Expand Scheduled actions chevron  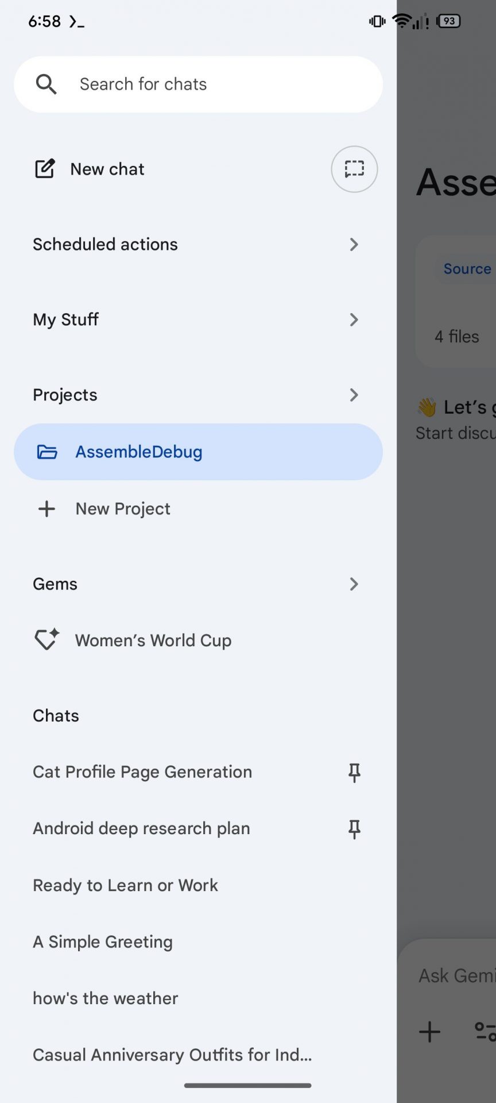tap(354, 245)
